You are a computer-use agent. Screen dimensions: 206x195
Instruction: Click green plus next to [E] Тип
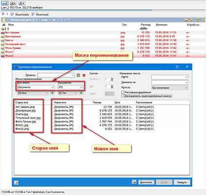[81, 93]
